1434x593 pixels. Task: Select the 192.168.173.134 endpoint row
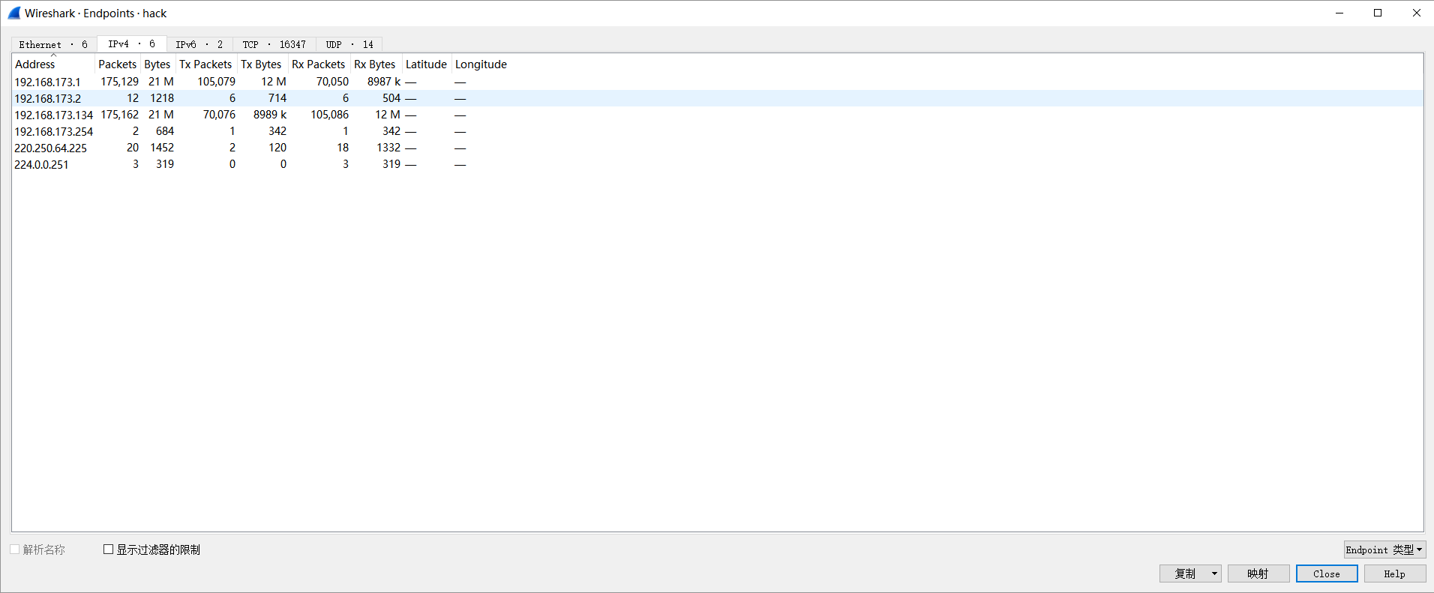tap(54, 115)
